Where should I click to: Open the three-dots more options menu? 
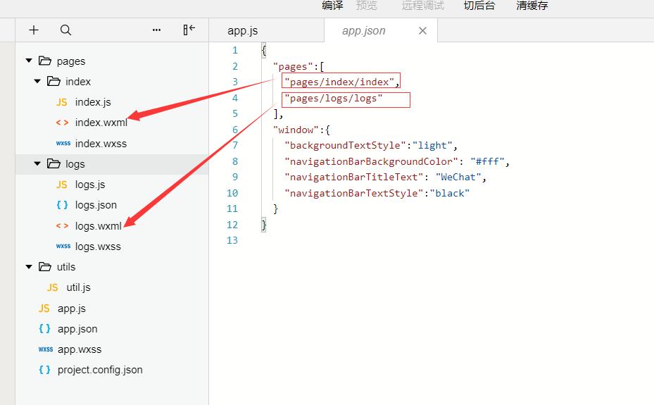click(156, 30)
